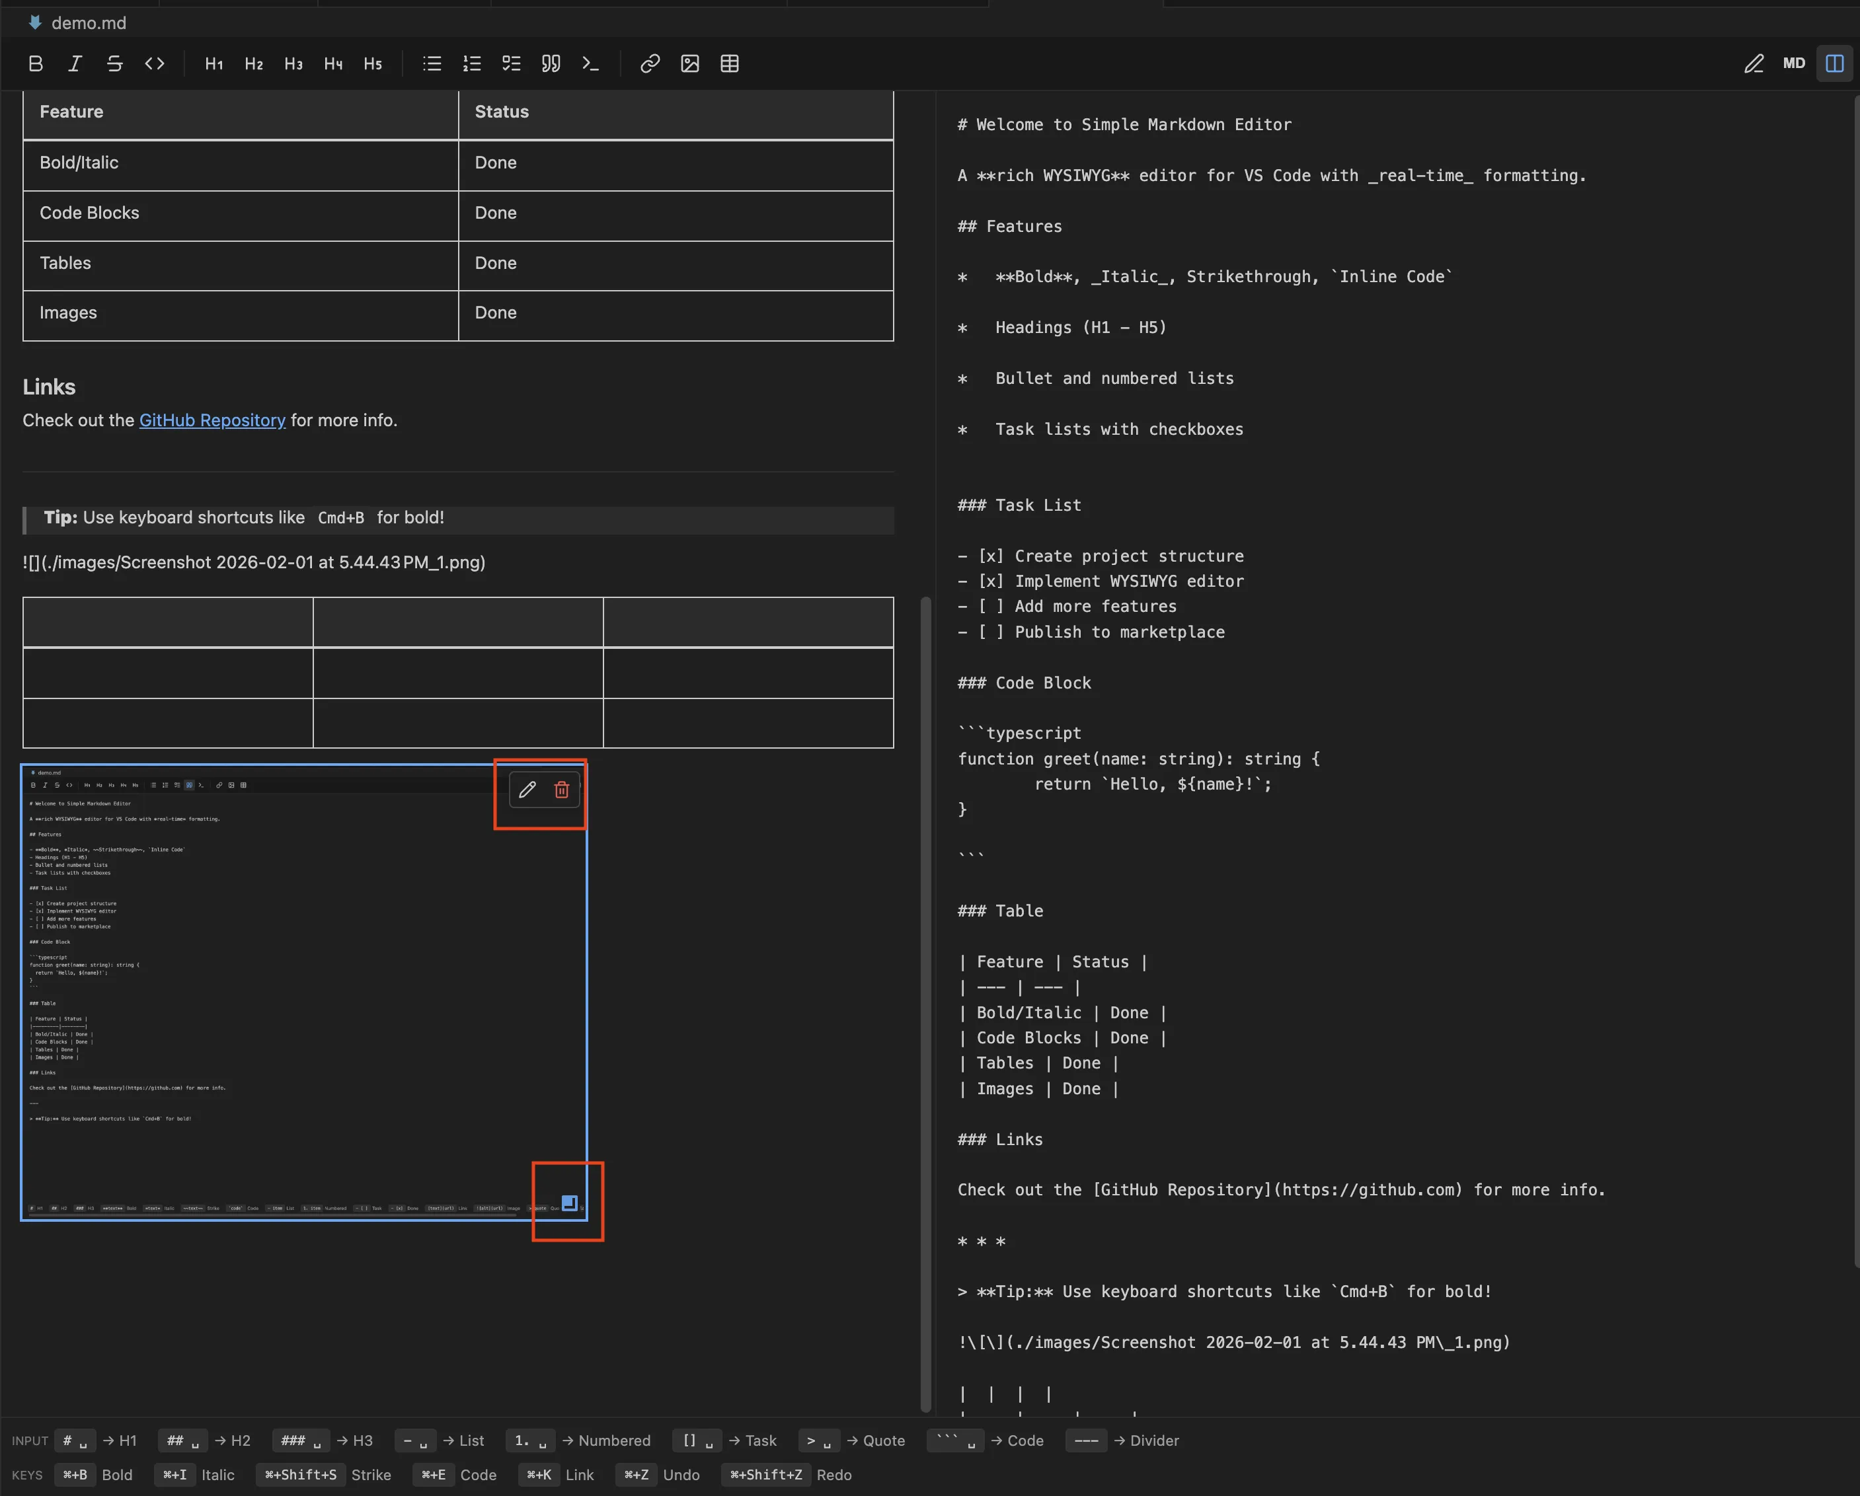Toggle italic formatting

click(74, 63)
